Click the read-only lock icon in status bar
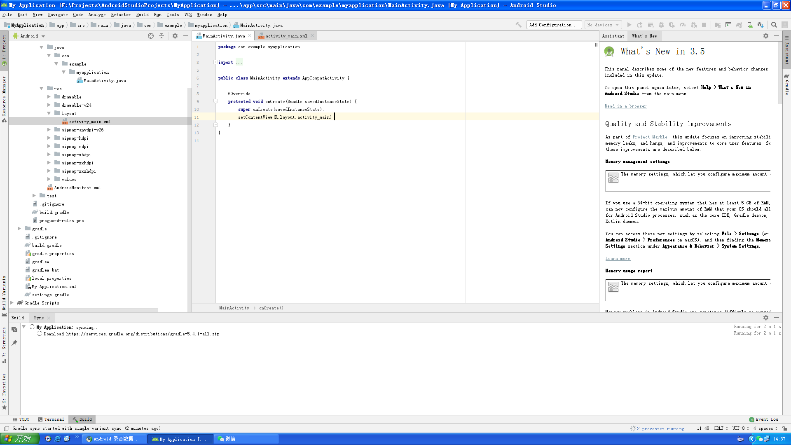The image size is (791, 445). click(x=785, y=429)
